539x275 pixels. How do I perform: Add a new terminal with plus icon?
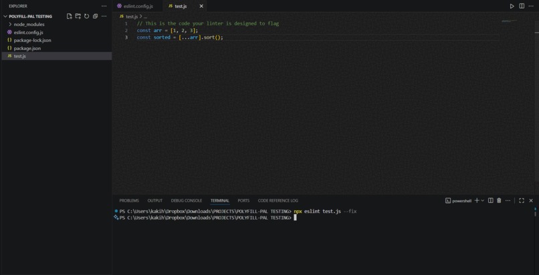[x=476, y=201]
